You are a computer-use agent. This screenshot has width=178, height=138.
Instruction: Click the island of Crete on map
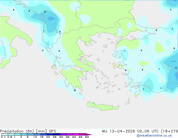[103, 106]
